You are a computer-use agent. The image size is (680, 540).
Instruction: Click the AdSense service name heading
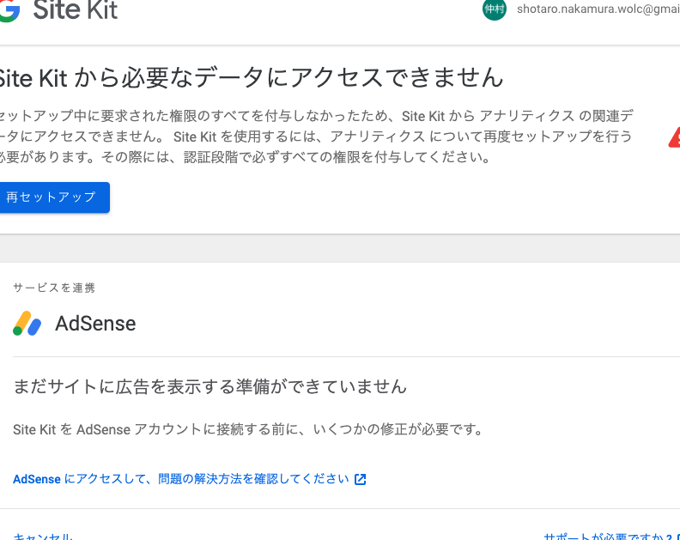tap(95, 324)
